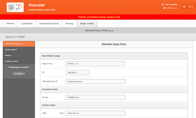Click the 'iKancelář firmy: ORAX, s.r.o.' text
Screen dimensions: 196x118
pos(99,30)
